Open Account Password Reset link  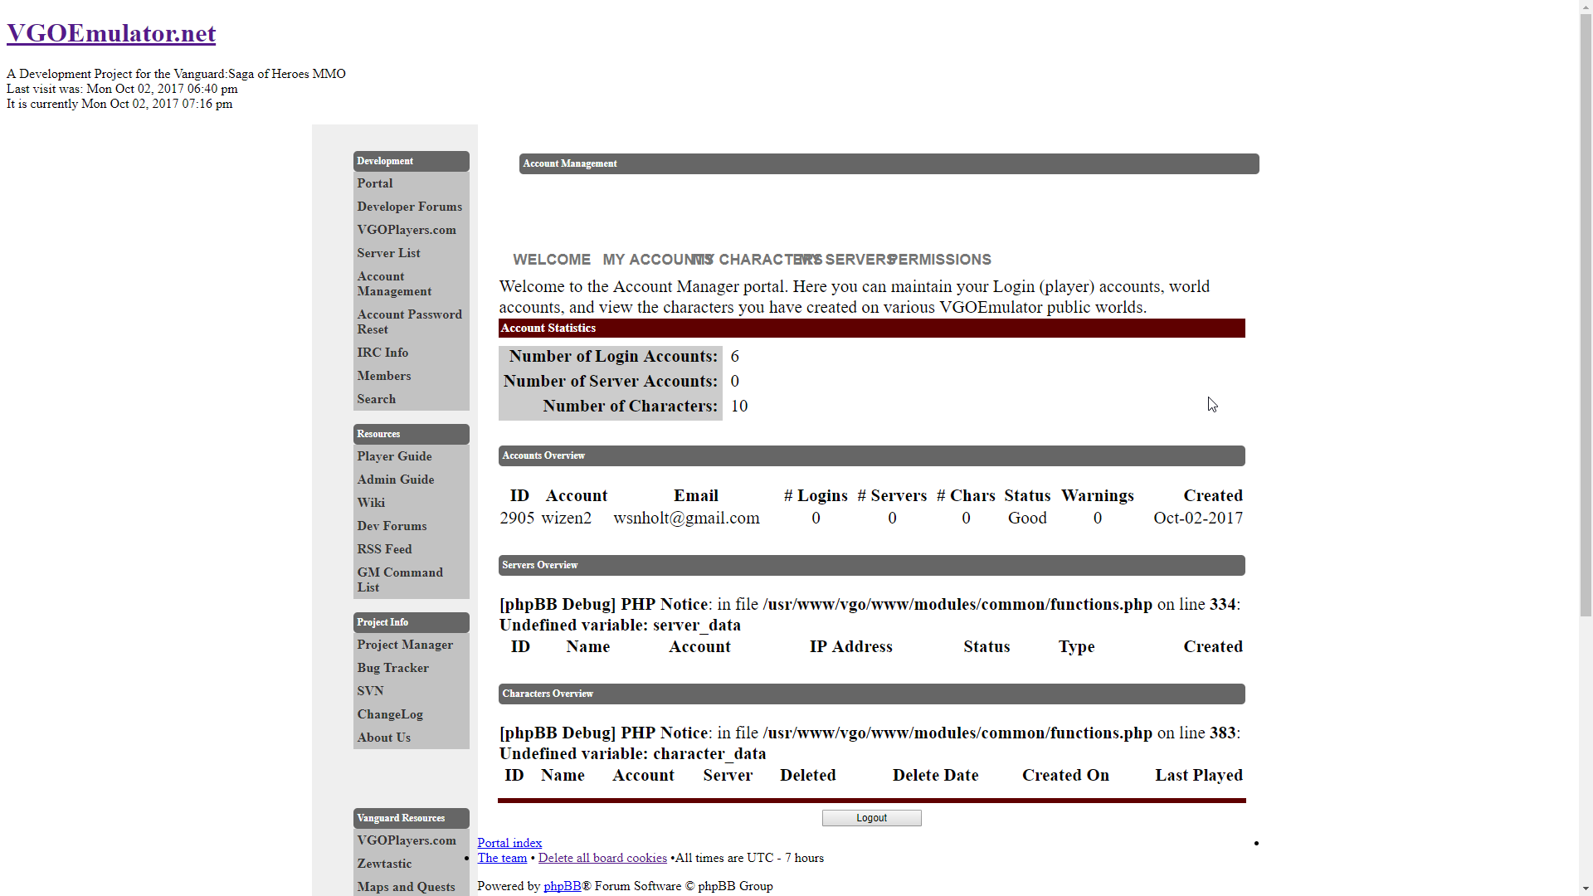(x=409, y=322)
